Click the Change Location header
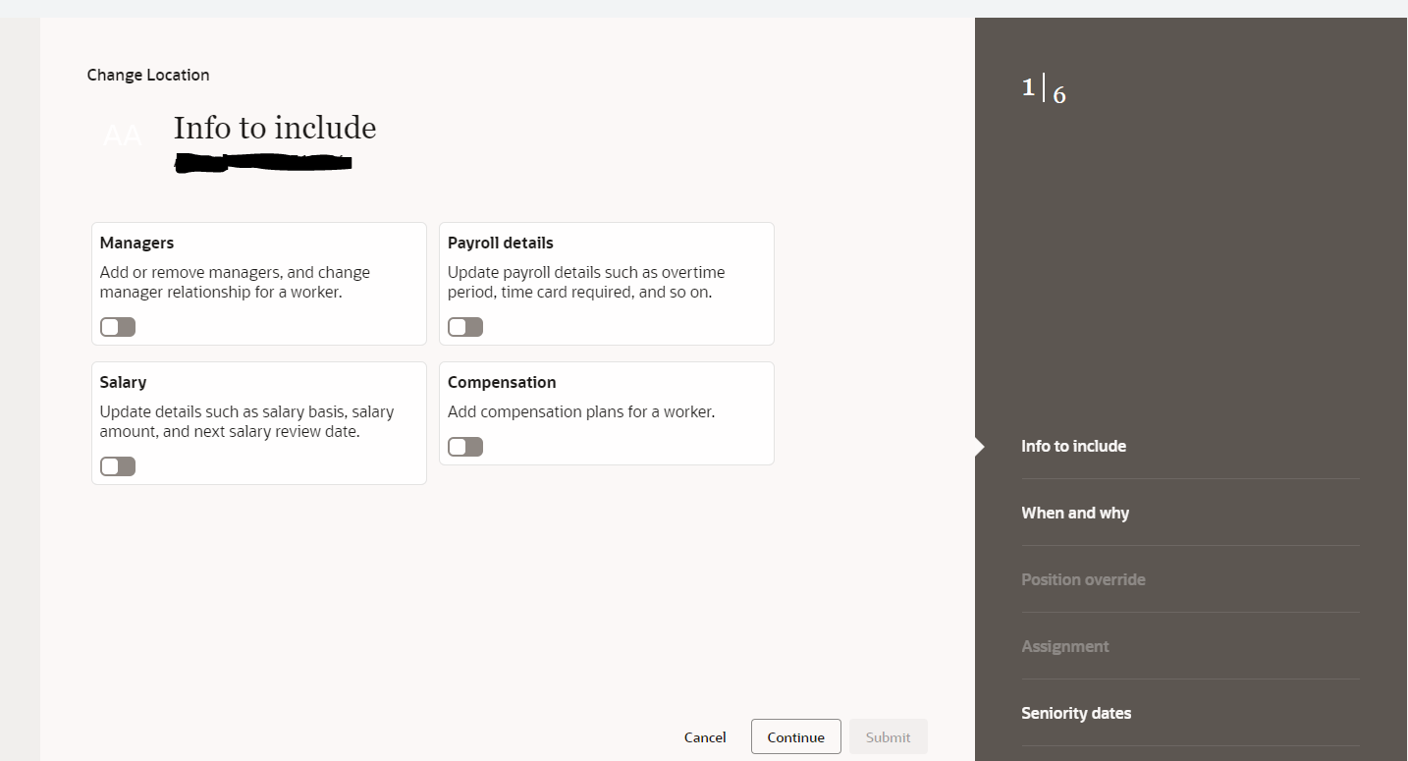 point(147,75)
